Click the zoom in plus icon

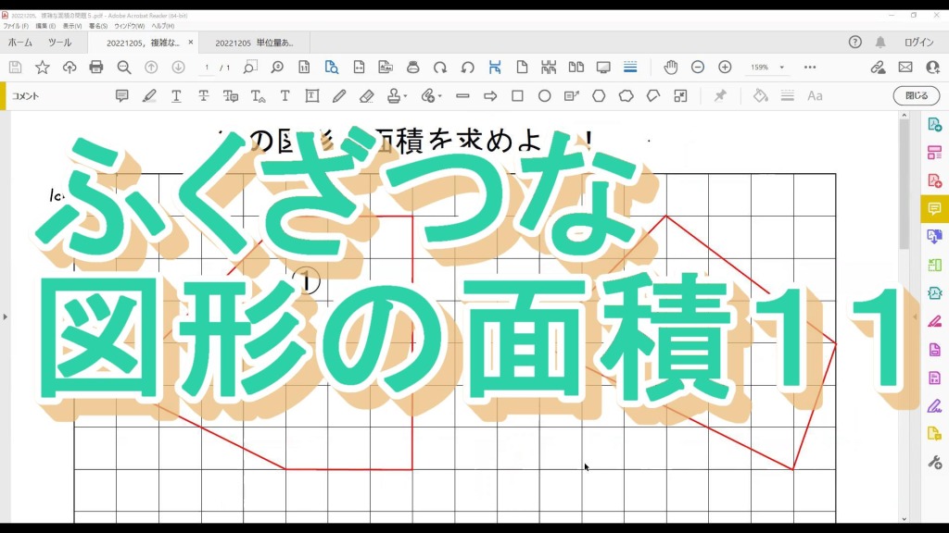(x=725, y=68)
